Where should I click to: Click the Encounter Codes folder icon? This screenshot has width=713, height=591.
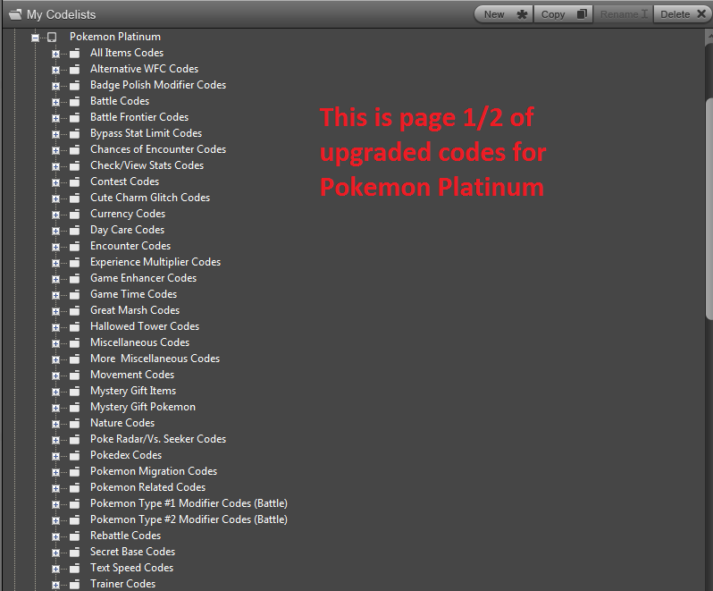(x=74, y=246)
